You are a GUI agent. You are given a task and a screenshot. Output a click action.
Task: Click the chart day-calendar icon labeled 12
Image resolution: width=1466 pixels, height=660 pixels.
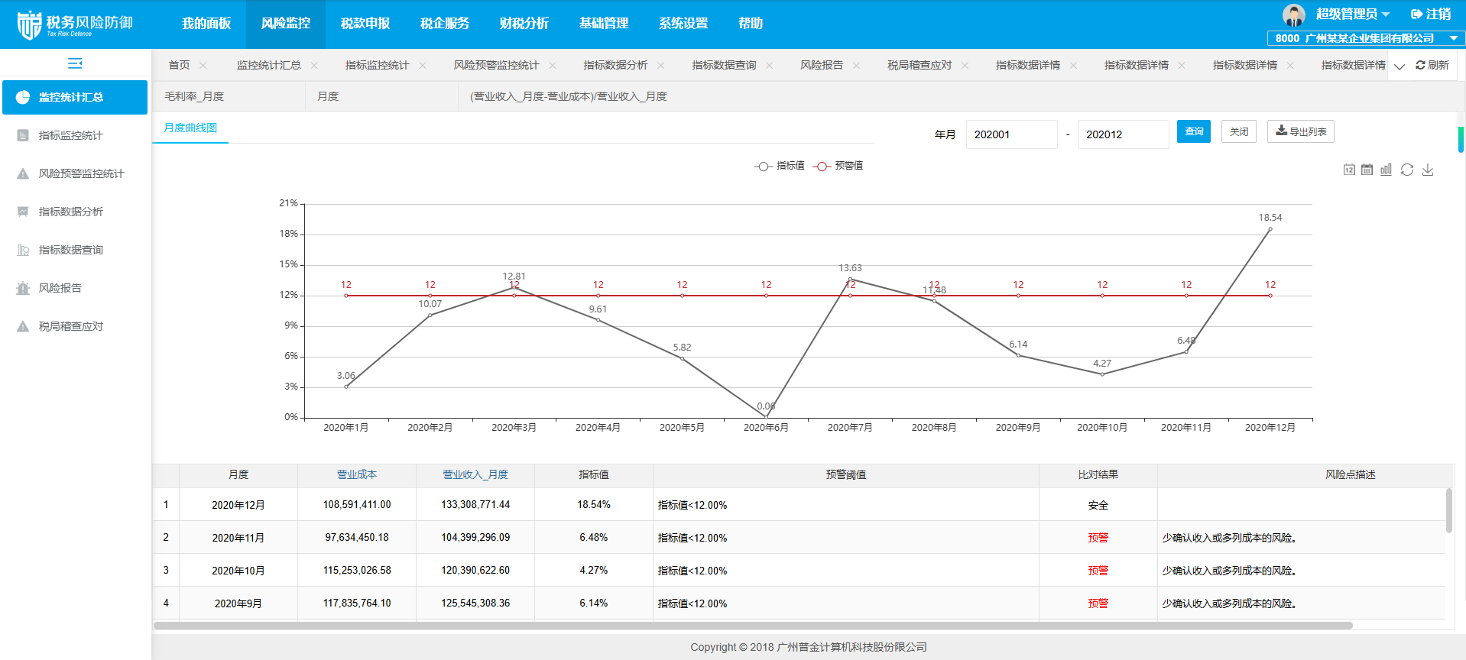click(1349, 170)
